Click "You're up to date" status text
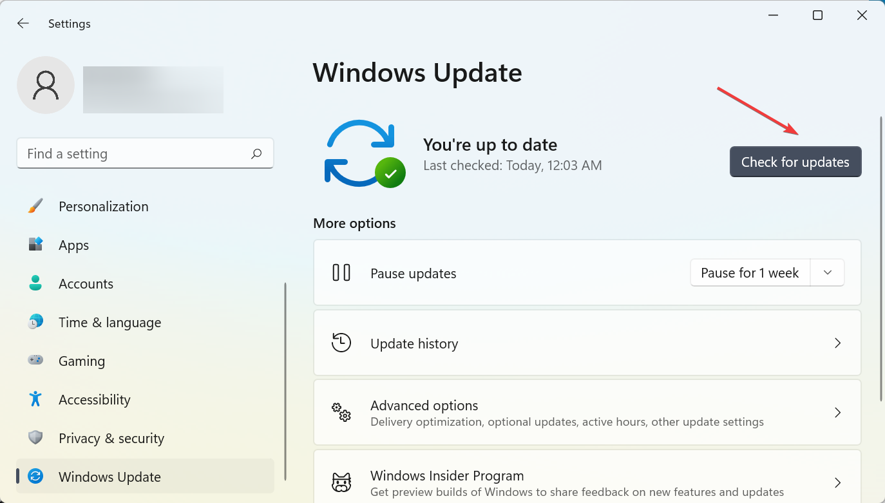Viewport: 885px width, 503px height. pyautogui.click(x=490, y=144)
